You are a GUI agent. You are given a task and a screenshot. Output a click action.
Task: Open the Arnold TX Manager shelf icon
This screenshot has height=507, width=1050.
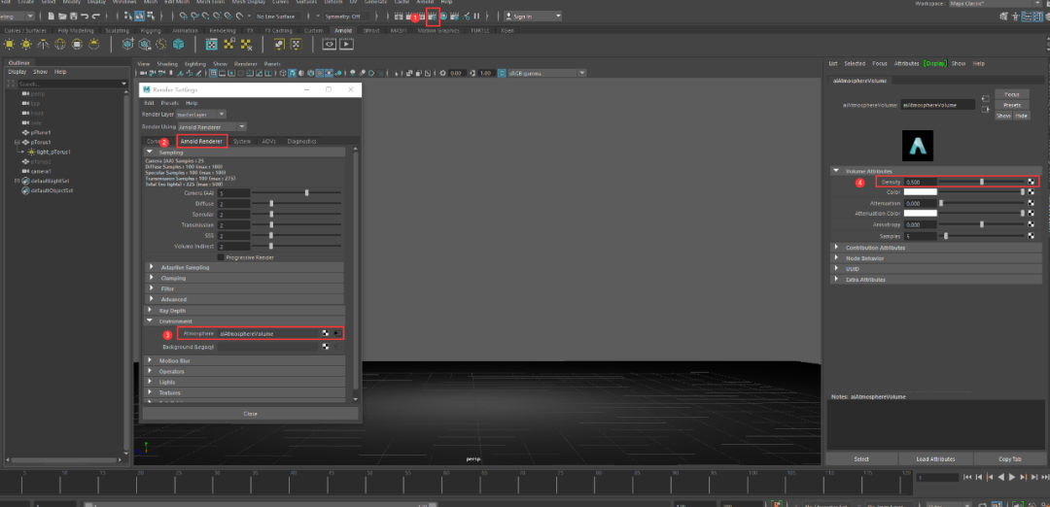[212, 44]
